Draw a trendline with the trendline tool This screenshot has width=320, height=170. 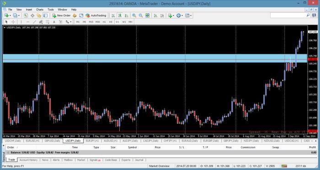tap(34, 22)
